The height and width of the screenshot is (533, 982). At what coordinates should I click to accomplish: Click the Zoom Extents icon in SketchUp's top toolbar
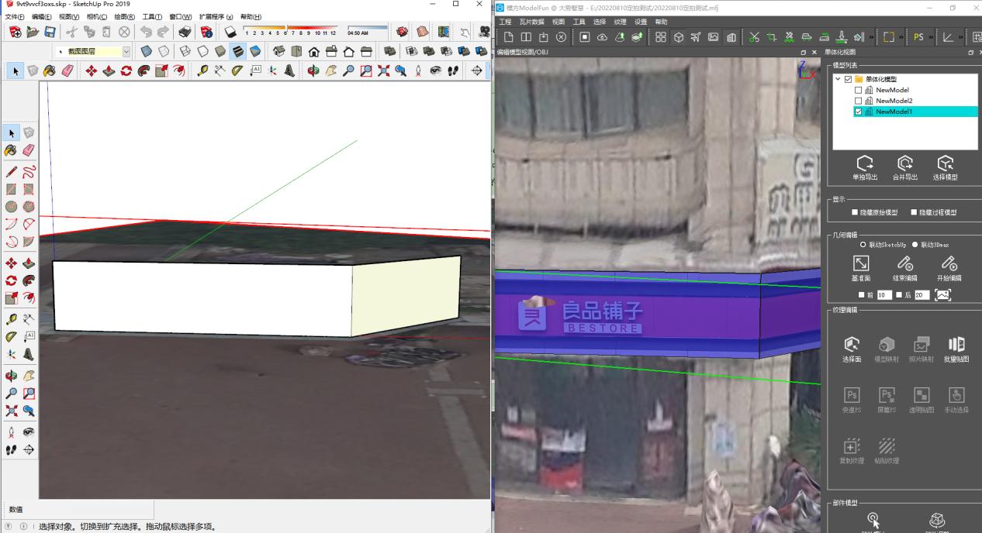383,71
